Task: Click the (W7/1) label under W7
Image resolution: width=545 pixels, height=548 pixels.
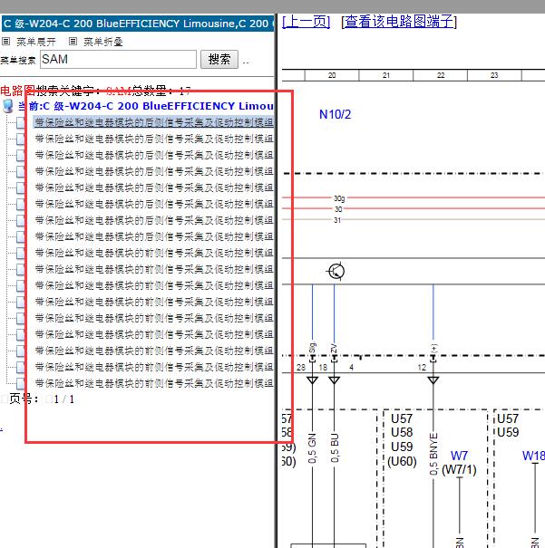Action: click(x=459, y=470)
